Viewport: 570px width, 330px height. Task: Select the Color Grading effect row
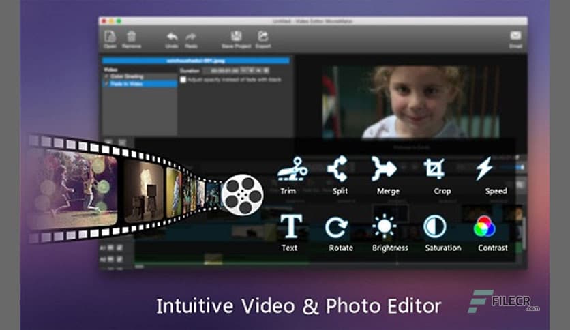pyautogui.click(x=140, y=76)
